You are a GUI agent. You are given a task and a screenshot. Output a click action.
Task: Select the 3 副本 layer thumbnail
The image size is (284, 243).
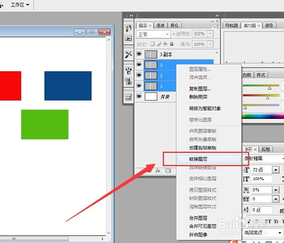pos(151,54)
